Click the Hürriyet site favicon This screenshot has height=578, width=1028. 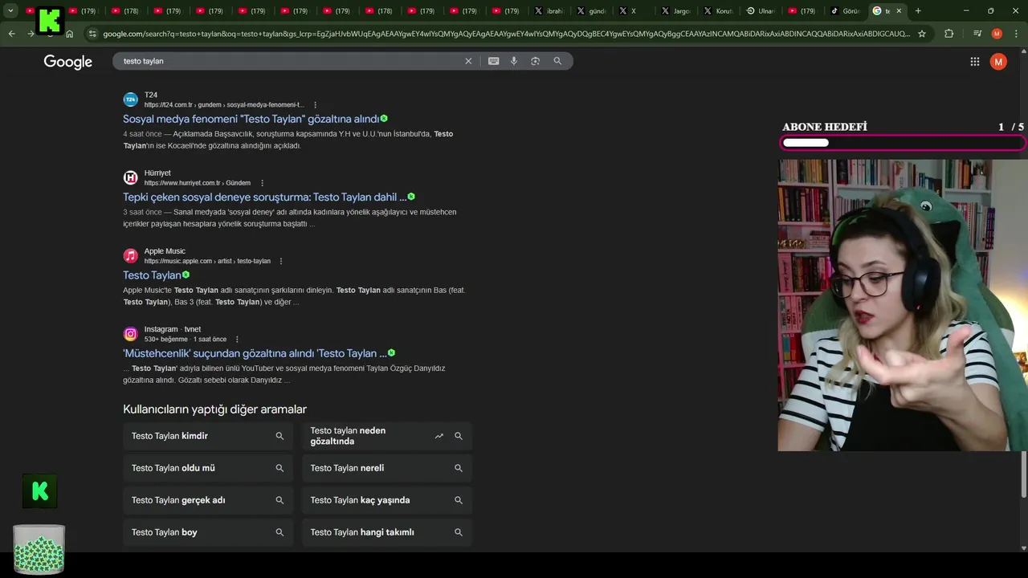[x=130, y=177]
